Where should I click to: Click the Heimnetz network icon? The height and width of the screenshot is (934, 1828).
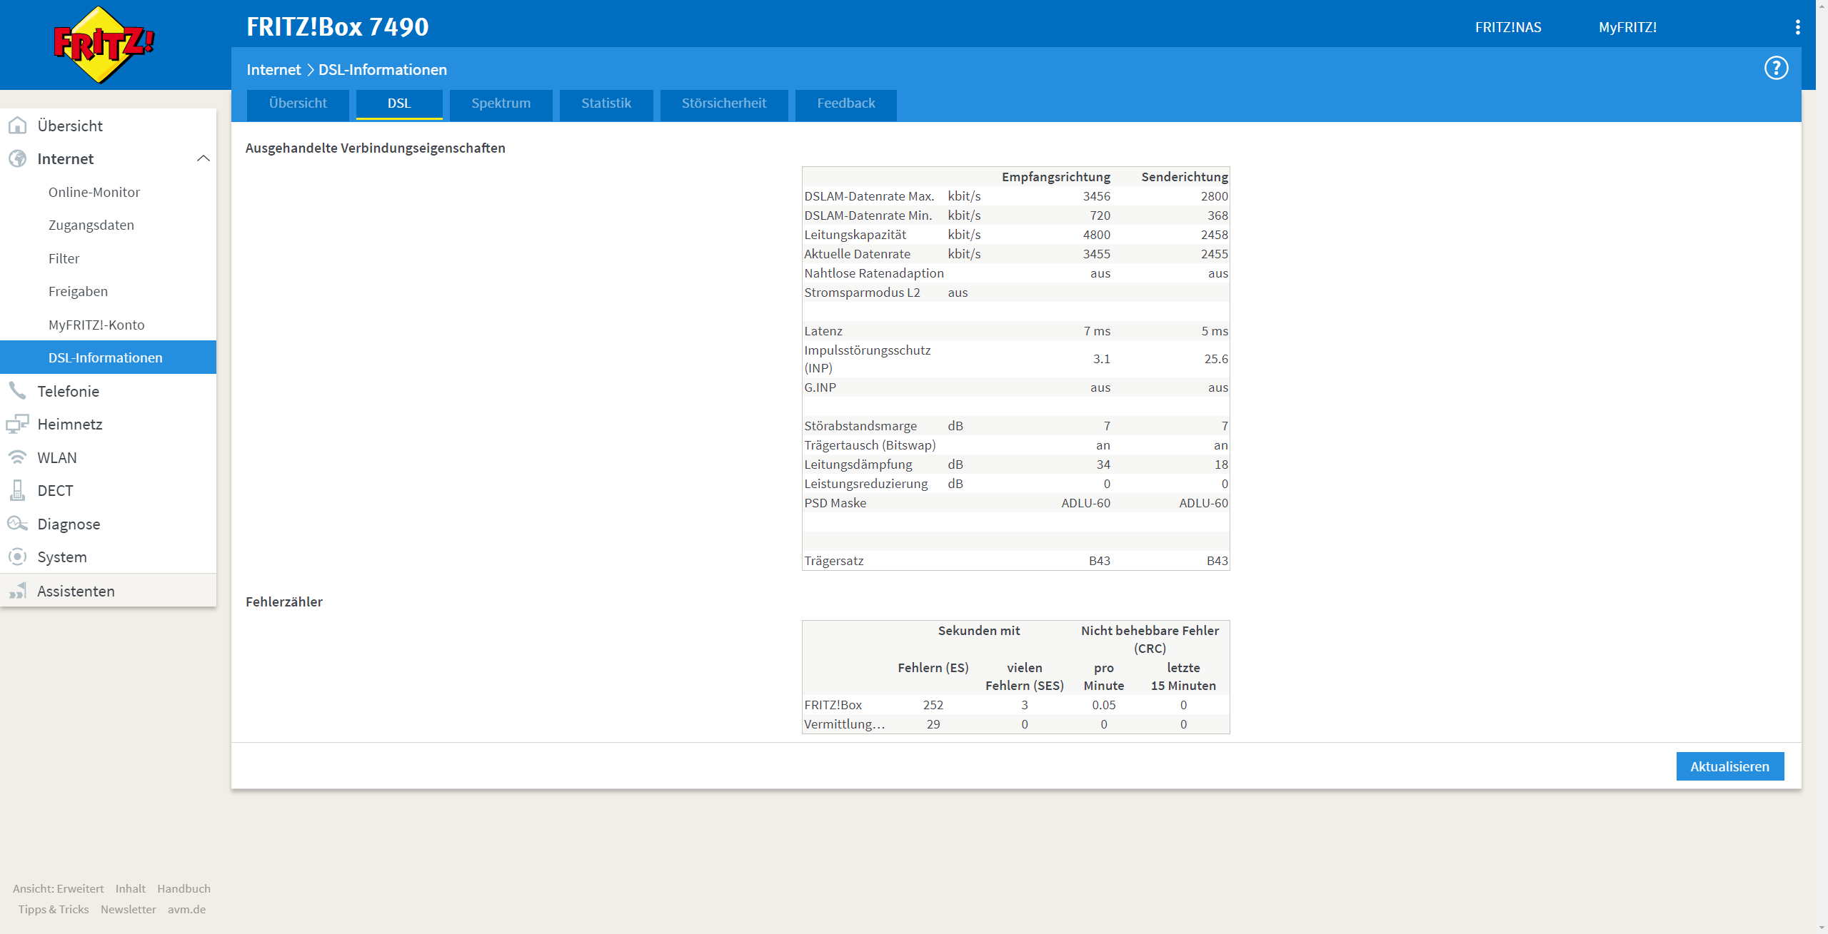(17, 424)
